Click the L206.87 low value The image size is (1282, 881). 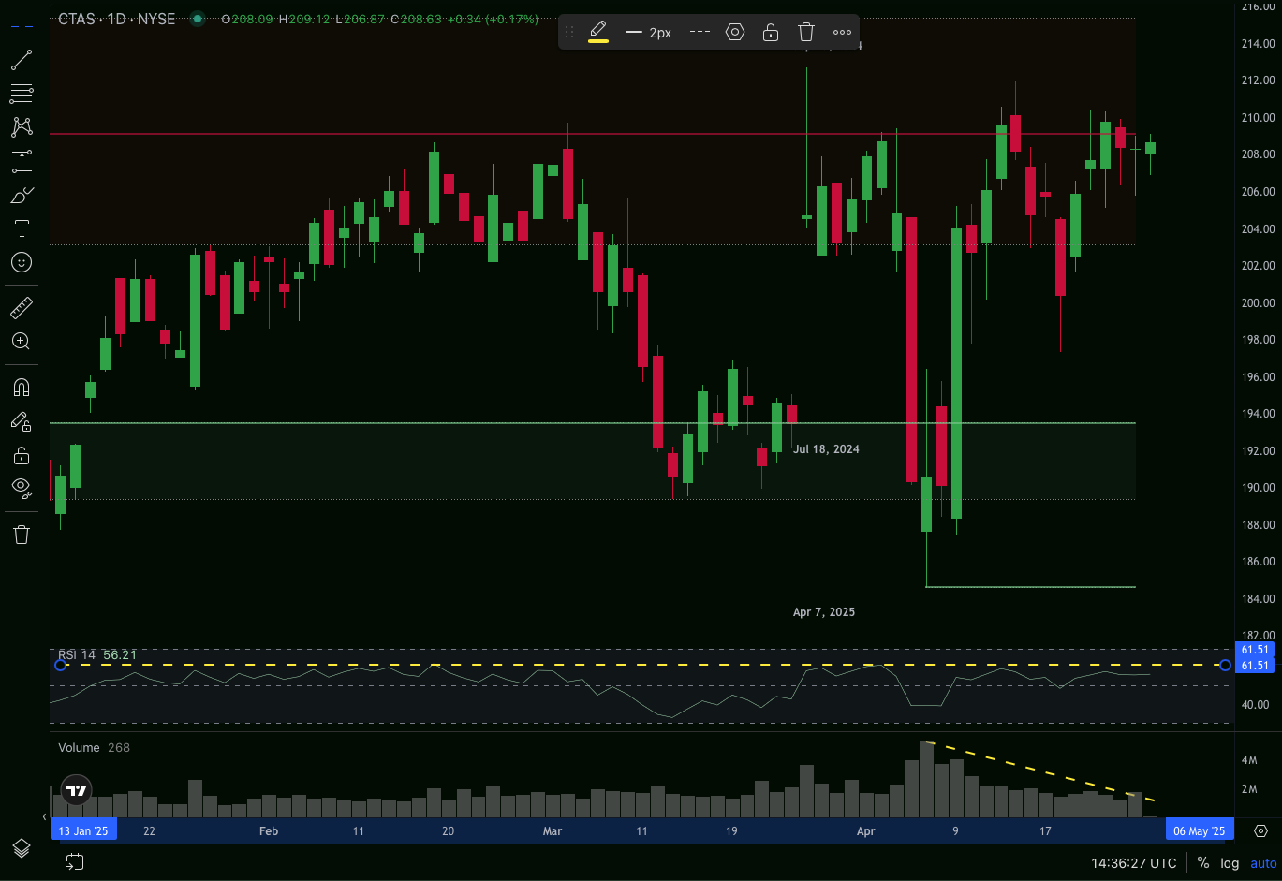(360, 19)
